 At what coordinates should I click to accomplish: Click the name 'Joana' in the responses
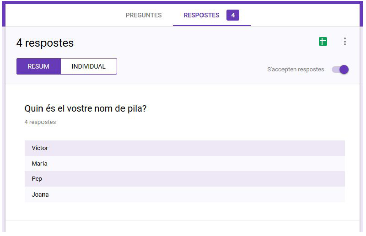pyautogui.click(x=40, y=194)
